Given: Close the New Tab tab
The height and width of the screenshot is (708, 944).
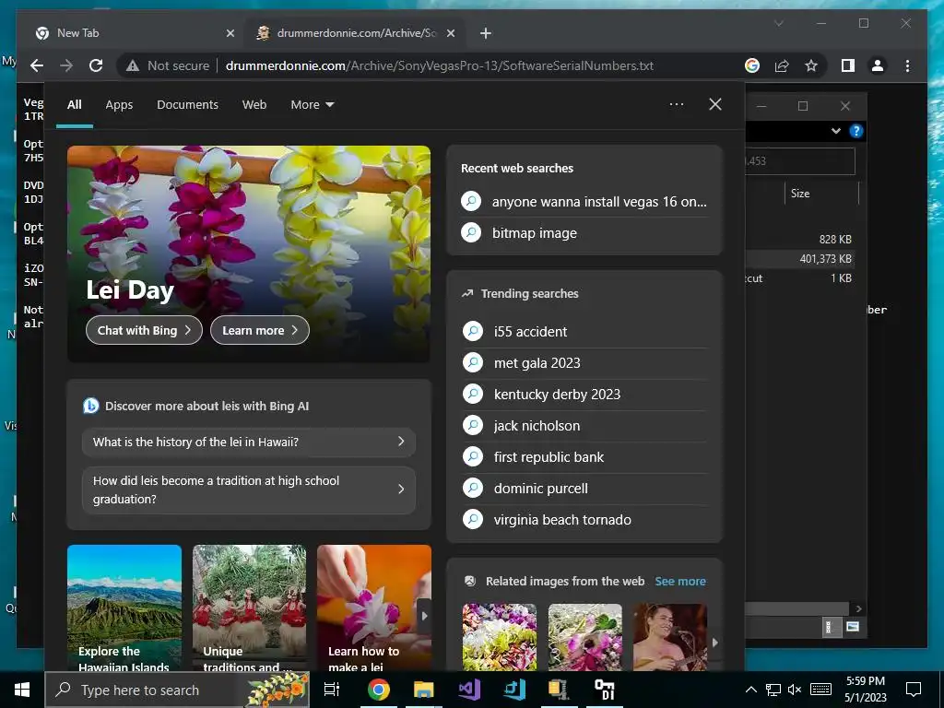Looking at the screenshot, I should pos(230,34).
